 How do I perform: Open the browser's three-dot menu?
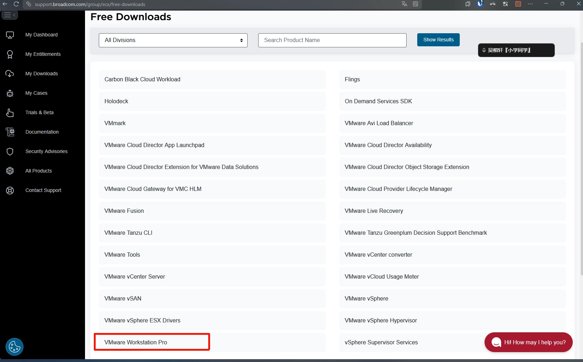[530, 4]
